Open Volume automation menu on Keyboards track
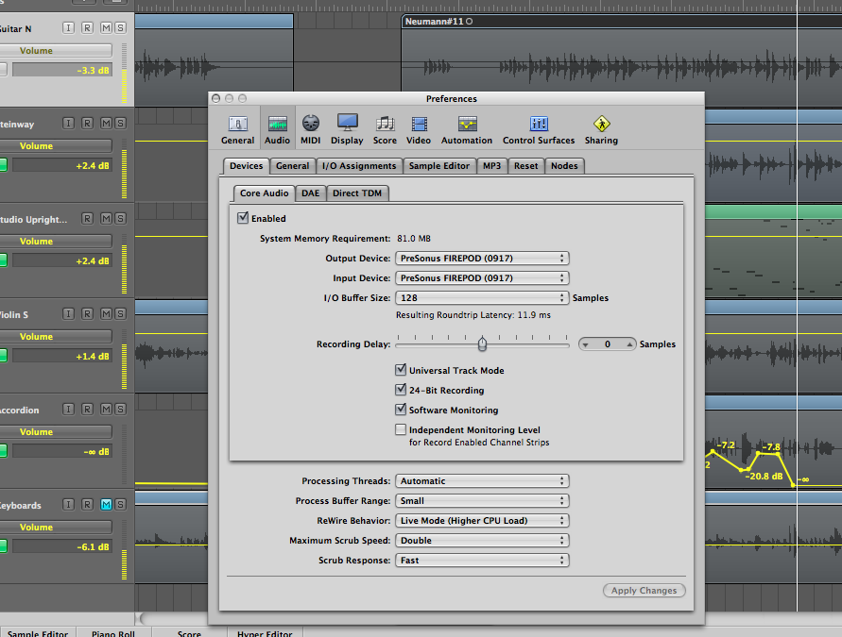This screenshot has width=842, height=637. pos(56,528)
